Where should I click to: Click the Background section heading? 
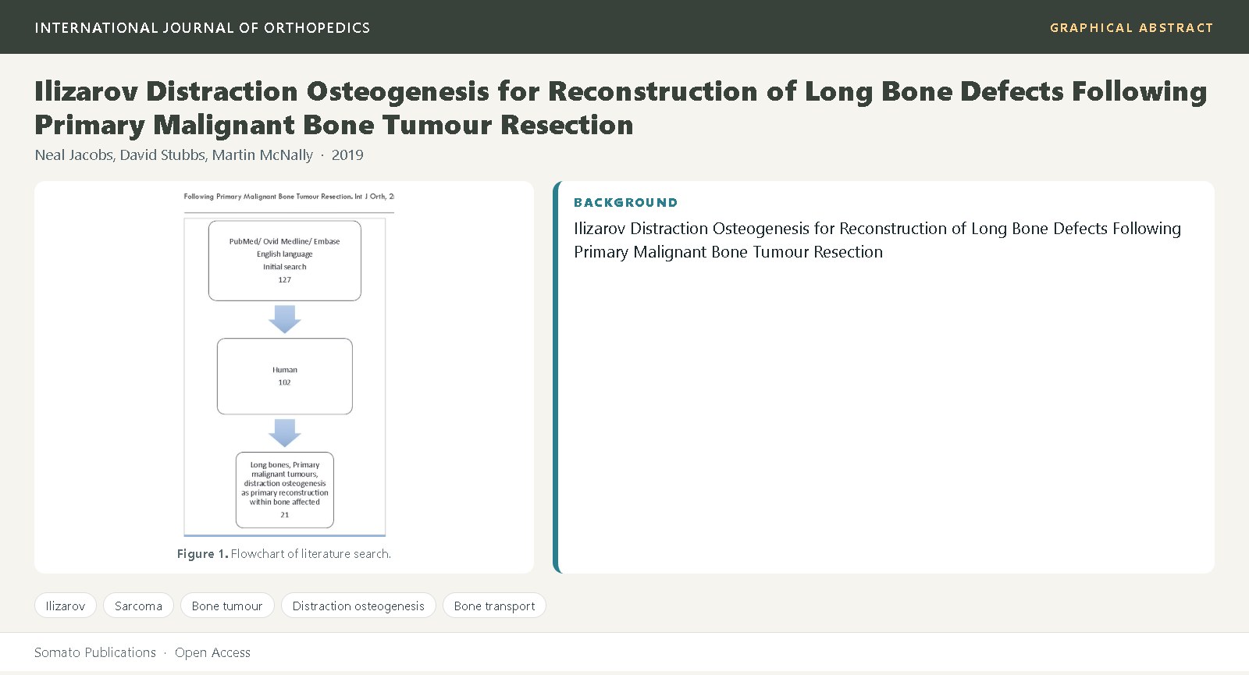click(625, 203)
